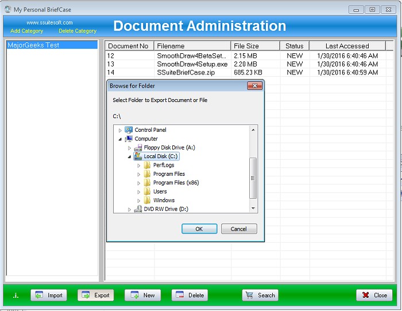Sort by Document No column header
The image size is (402, 311).
129,46
